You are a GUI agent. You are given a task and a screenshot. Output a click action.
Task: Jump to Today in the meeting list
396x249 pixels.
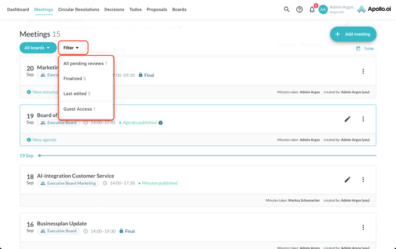[x=365, y=48]
